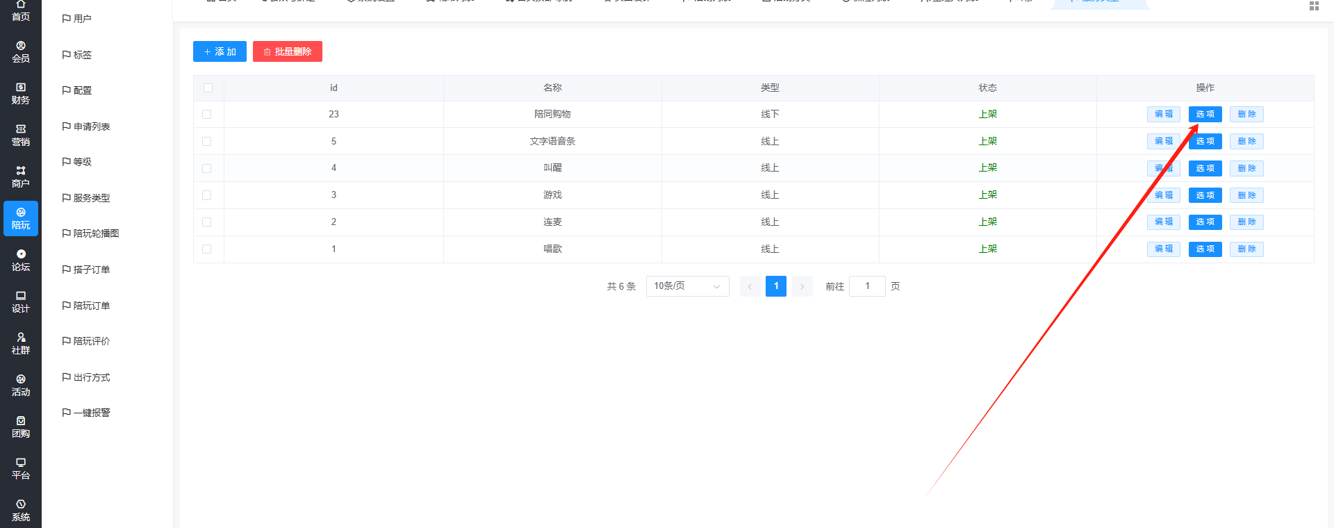Check the row checkbox for 唱歌
This screenshot has width=1334, height=528.
coord(206,249)
